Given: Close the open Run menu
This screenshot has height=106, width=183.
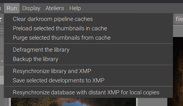Looking at the screenshot, I should point(12,8).
